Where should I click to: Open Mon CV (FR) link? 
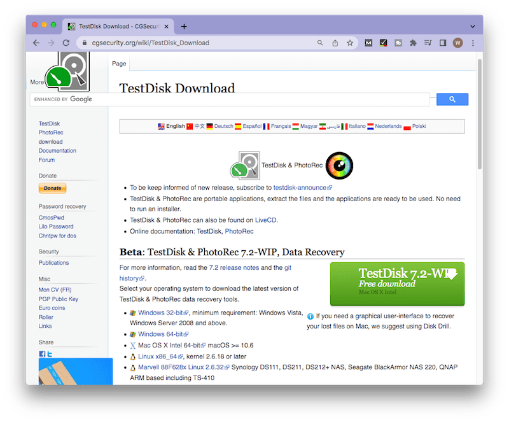click(x=55, y=290)
